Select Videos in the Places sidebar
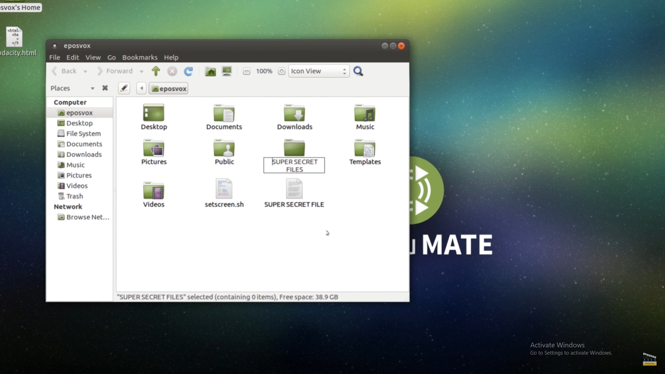This screenshot has width=665, height=374. pos(80,186)
